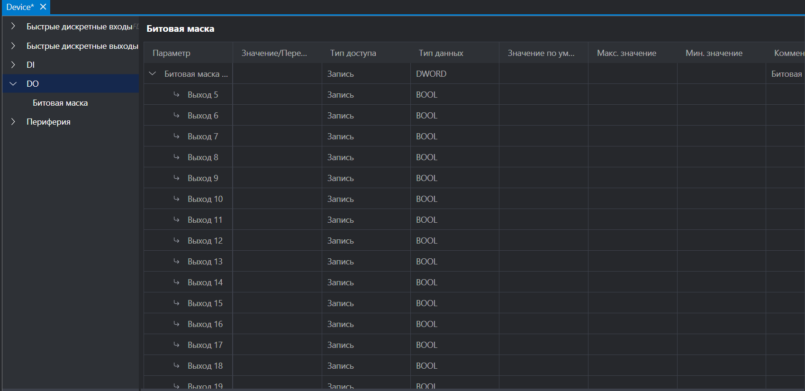Click the value cell for Выход 5
The height and width of the screenshot is (391, 805).
click(x=277, y=94)
